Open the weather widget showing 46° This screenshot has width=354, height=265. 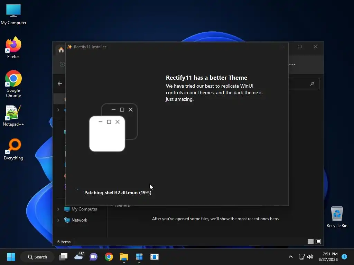(79, 256)
